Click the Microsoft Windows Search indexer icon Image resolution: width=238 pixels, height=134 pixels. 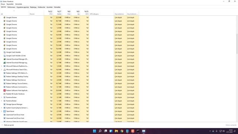click(4, 70)
